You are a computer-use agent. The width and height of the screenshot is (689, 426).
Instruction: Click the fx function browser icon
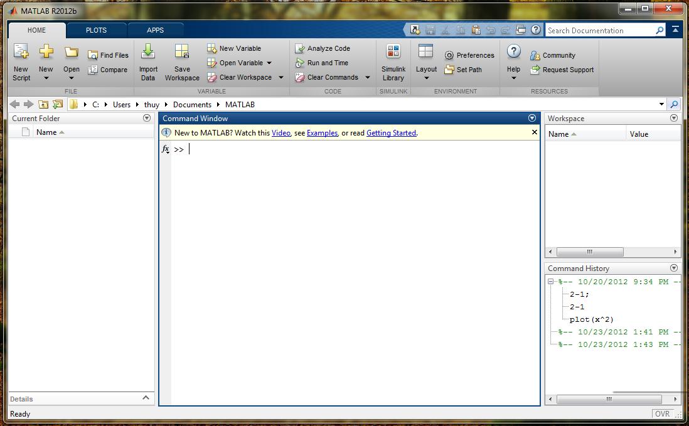tap(166, 149)
